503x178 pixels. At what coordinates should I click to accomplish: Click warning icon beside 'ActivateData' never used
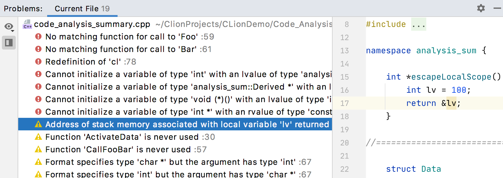38,137
